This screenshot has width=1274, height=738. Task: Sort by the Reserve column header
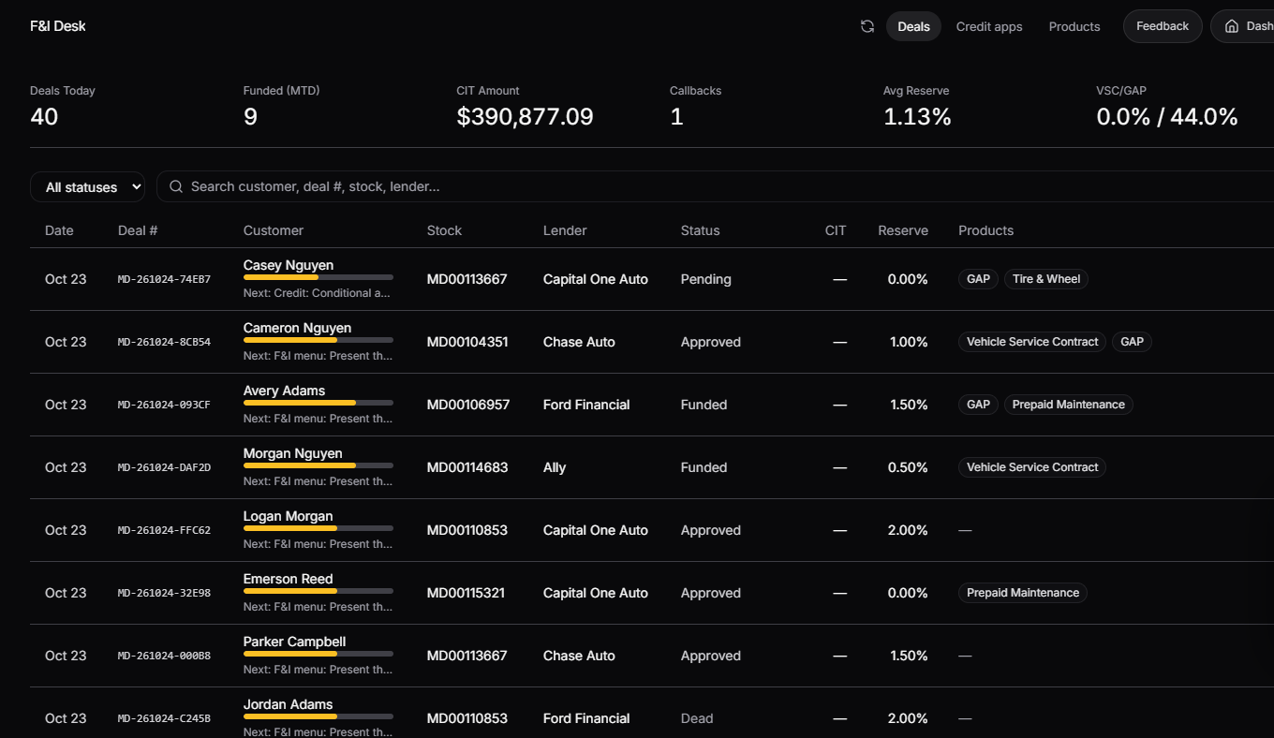(x=903, y=230)
